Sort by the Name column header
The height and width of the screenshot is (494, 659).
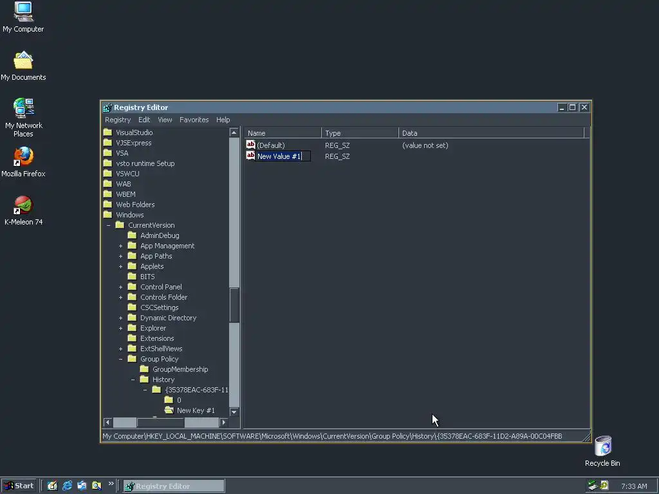tap(283, 133)
